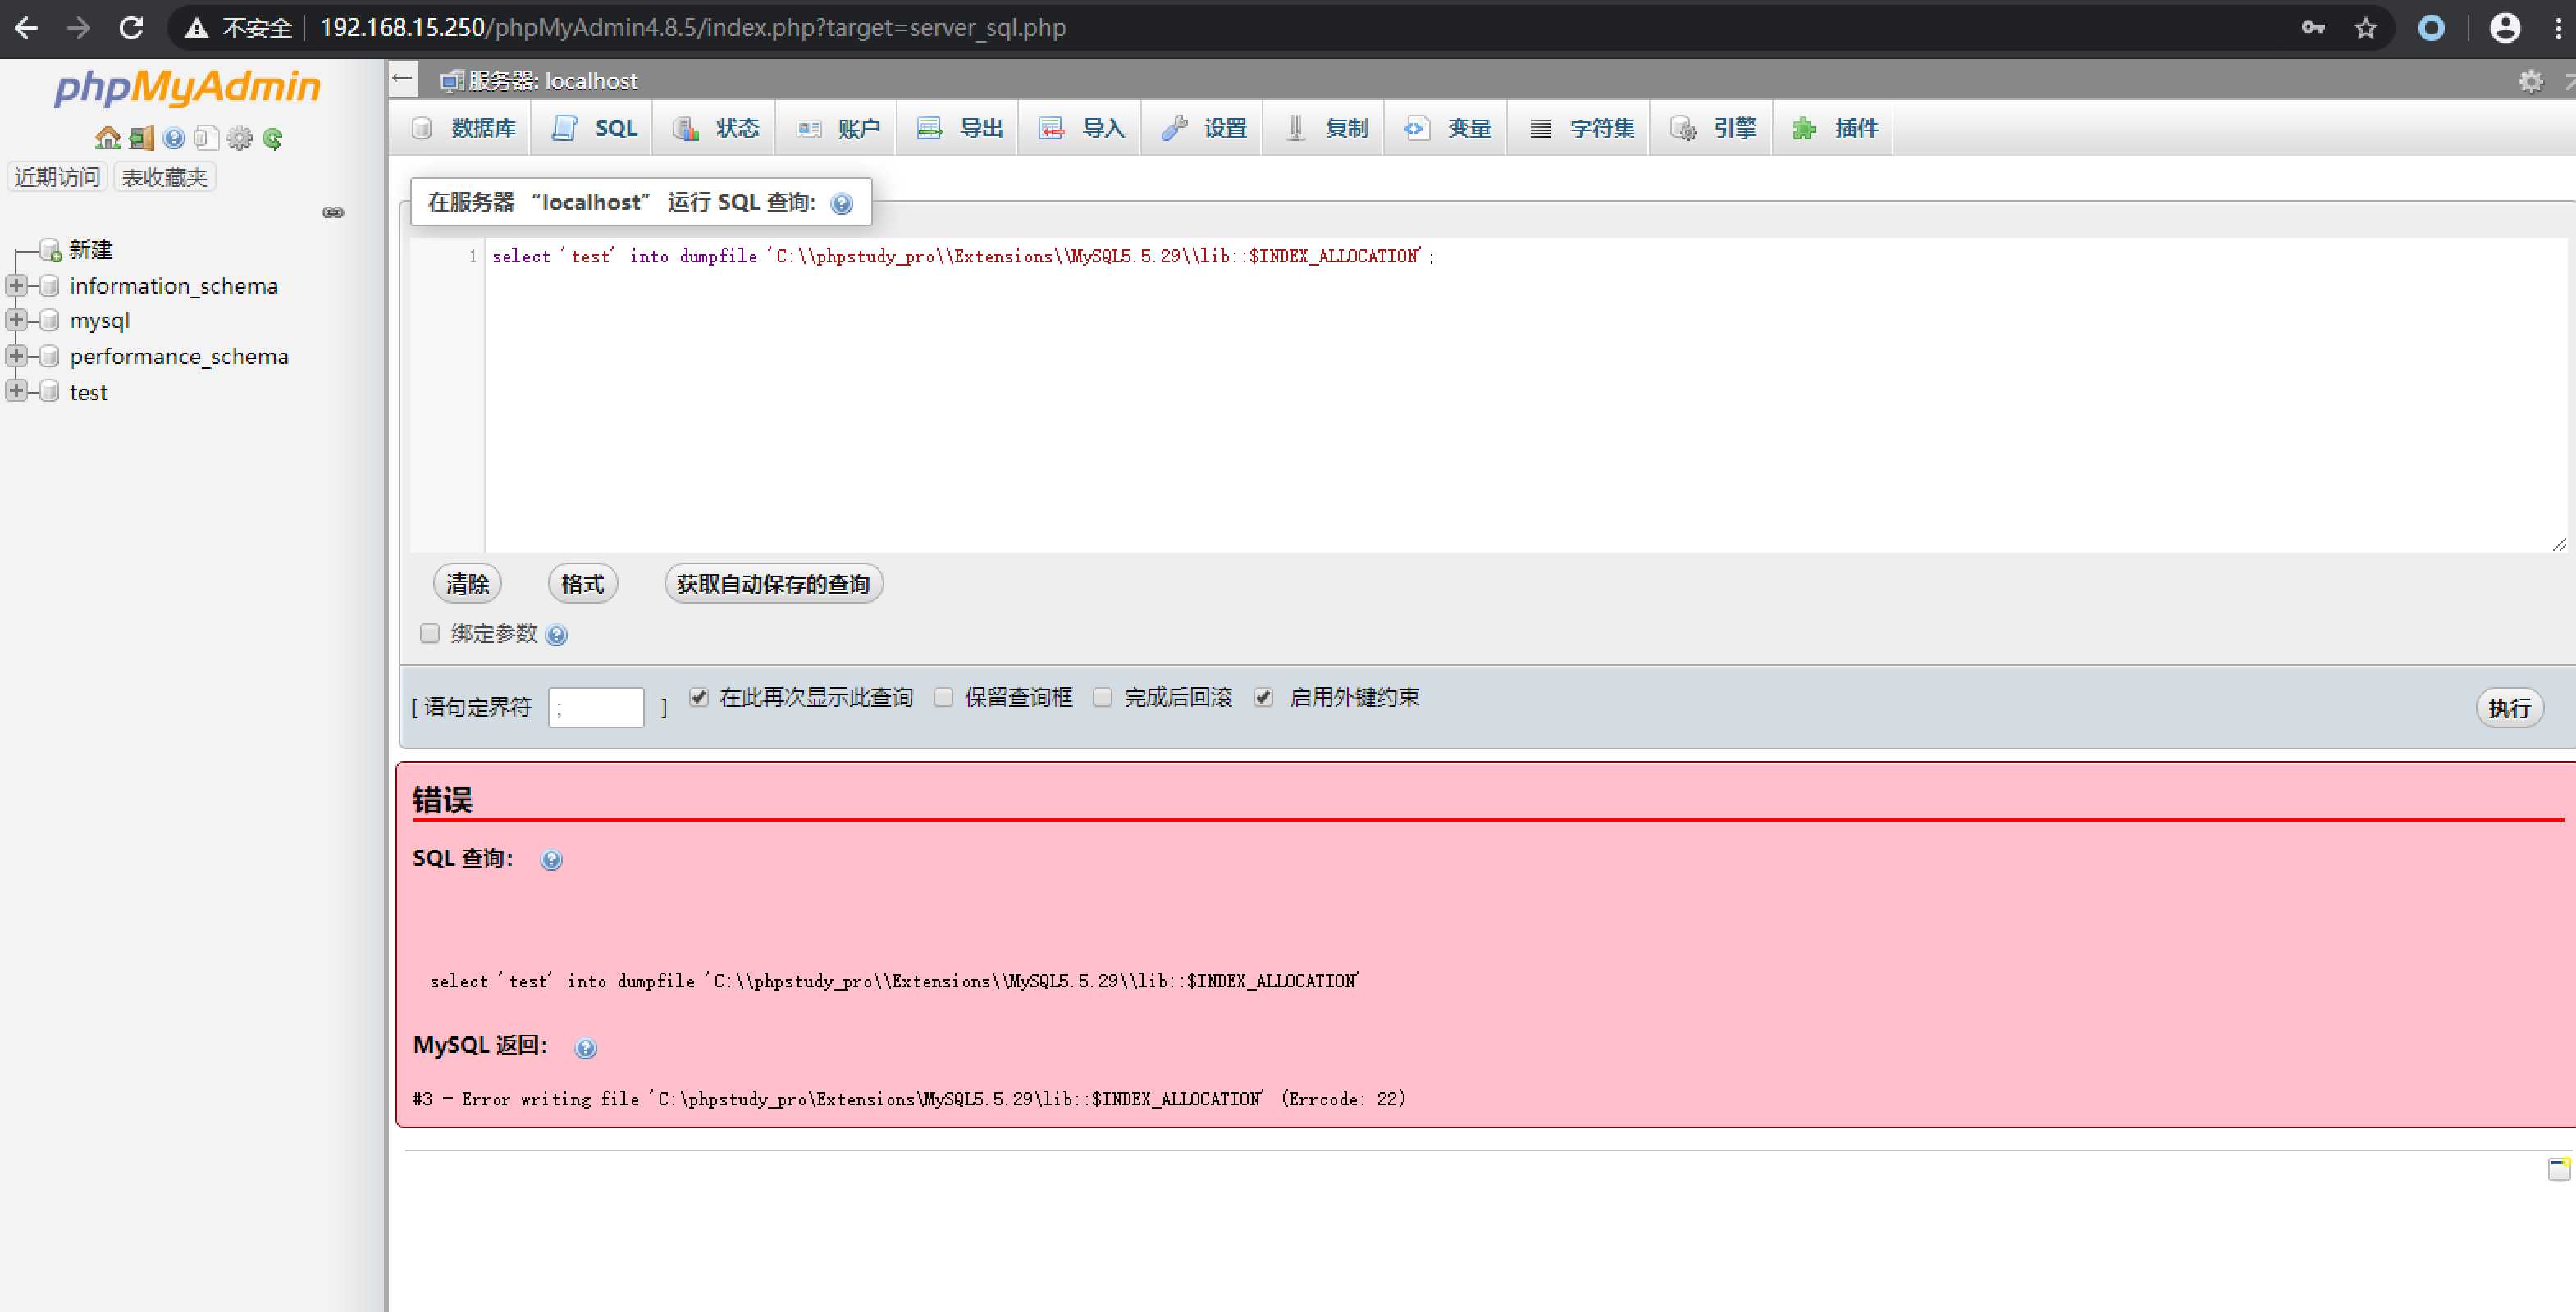The image size is (2576, 1312).
Task: Click the phpMyAdmin logo
Action: coord(187,87)
